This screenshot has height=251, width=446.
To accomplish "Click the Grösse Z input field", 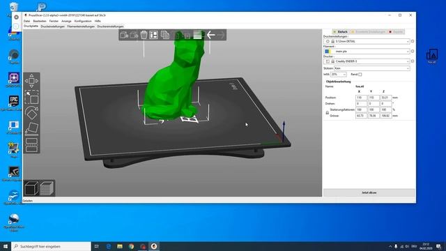I will pyautogui.click(x=386, y=116).
